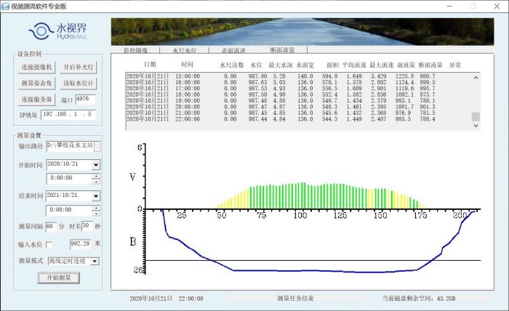Increase the start time spinner value
This screenshot has height=311, width=509.
96,175
